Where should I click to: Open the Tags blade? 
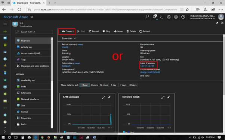[33, 60]
